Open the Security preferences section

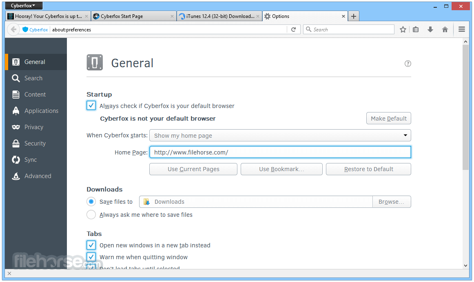click(36, 143)
